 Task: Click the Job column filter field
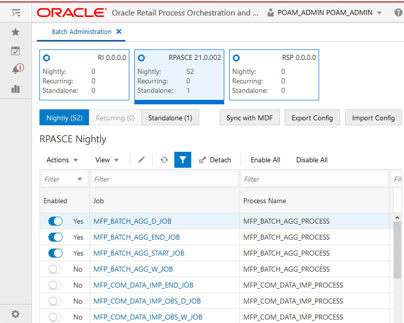pos(164,179)
